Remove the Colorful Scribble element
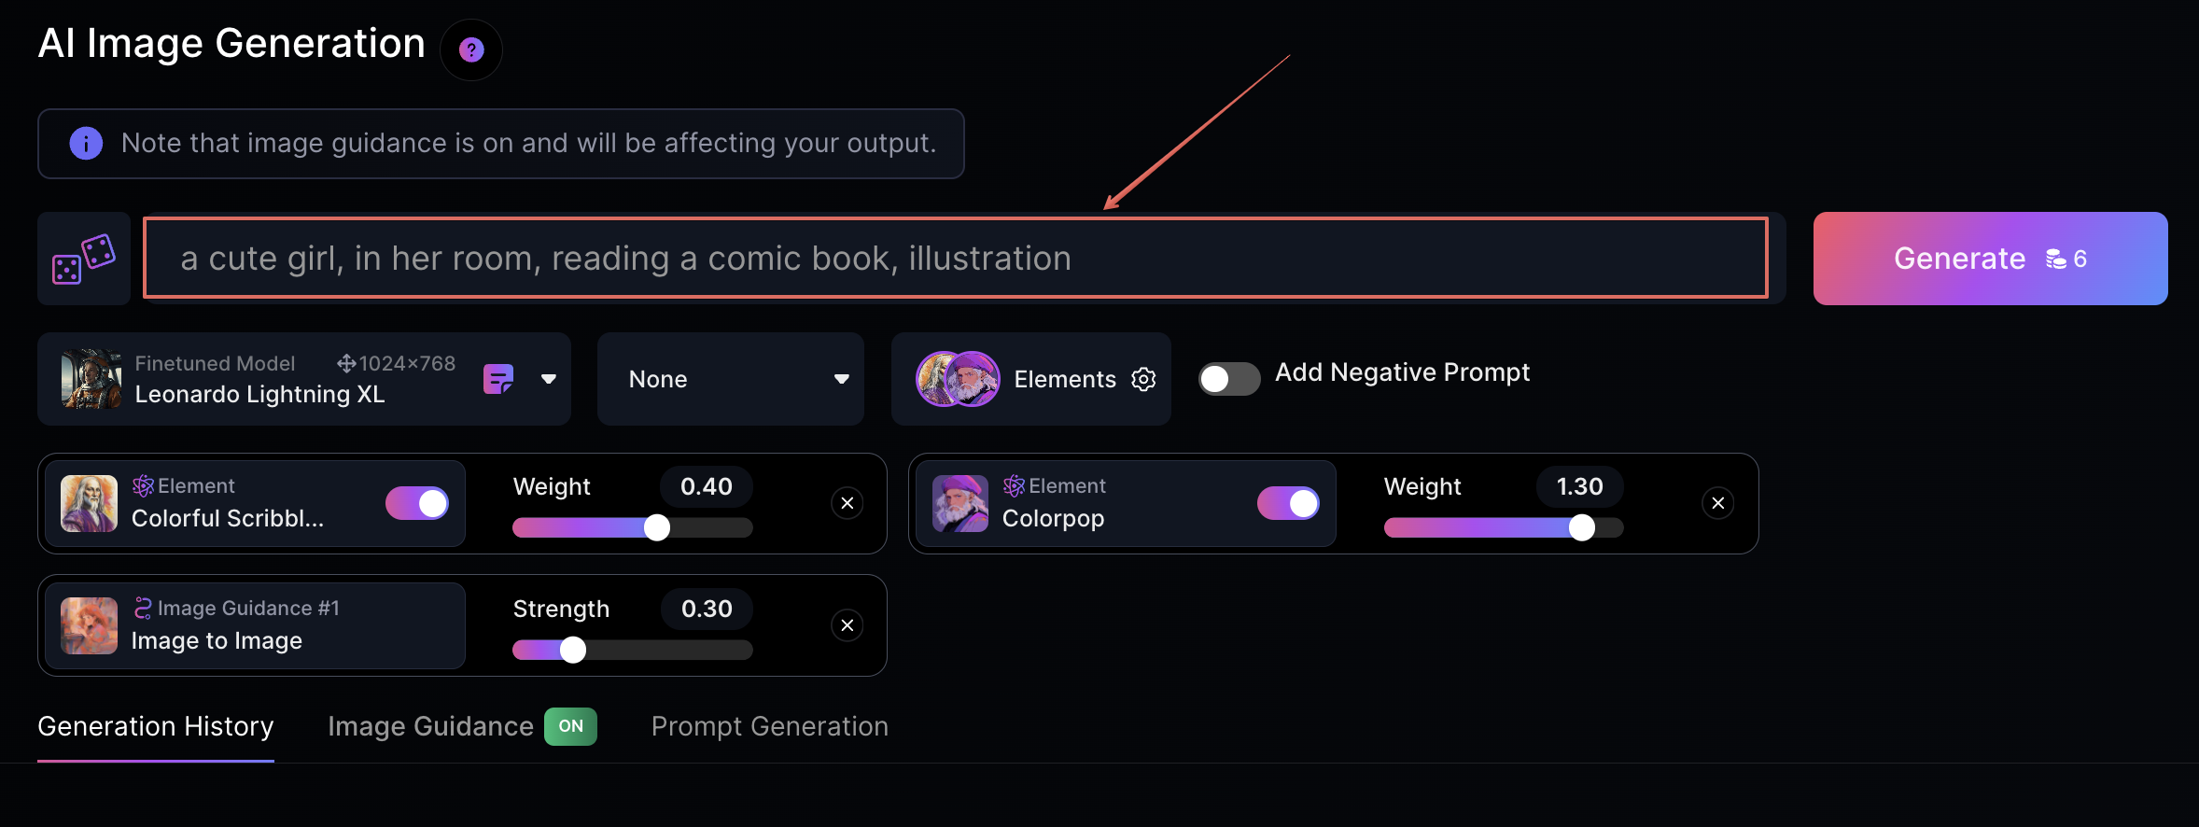Viewport: 2199px width, 827px height. point(847,503)
